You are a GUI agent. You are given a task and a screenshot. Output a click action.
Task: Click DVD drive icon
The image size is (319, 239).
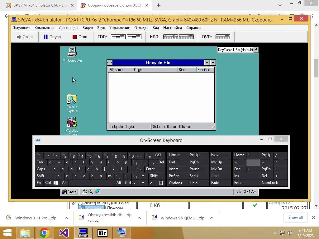tap(223, 37)
